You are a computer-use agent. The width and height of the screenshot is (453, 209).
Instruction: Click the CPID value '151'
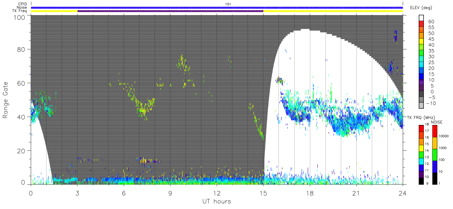click(228, 4)
